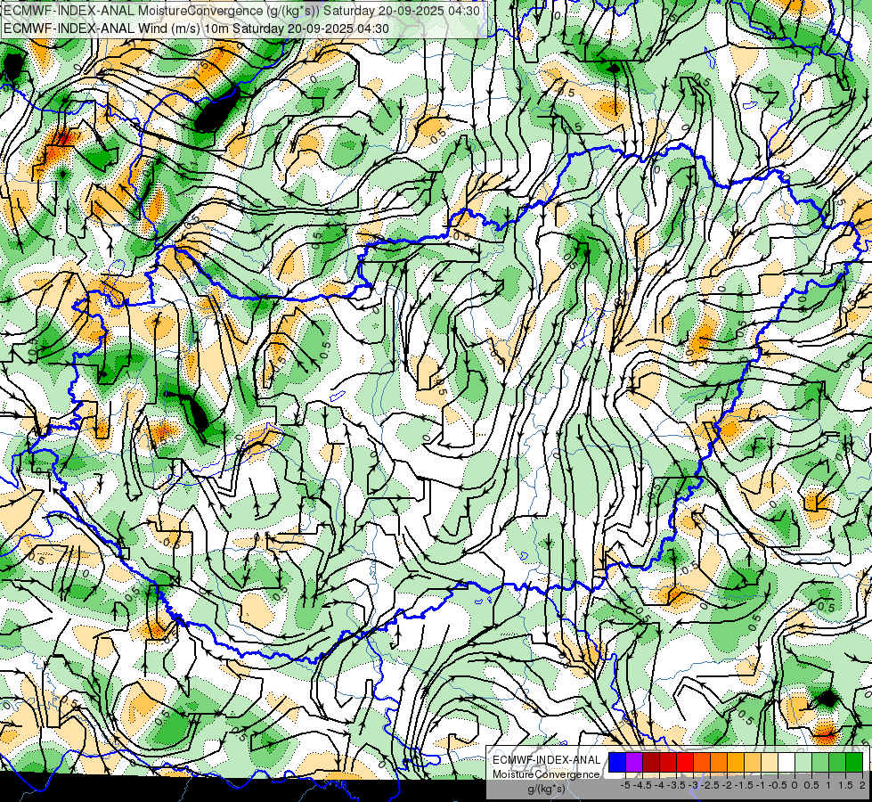Select the dark maroon swatch (-4.5 to -4)
This screenshot has width=872, height=802.
[651, 762]
